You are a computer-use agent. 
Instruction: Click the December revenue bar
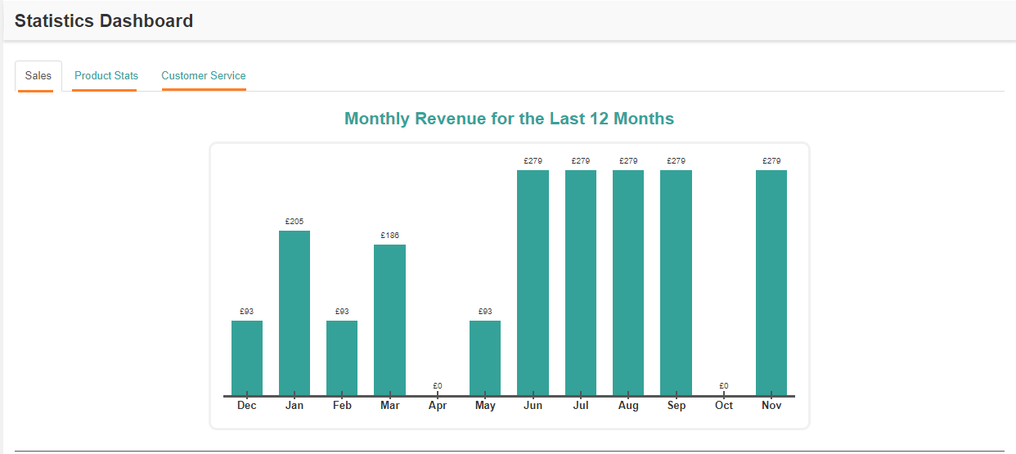(247, 358)
